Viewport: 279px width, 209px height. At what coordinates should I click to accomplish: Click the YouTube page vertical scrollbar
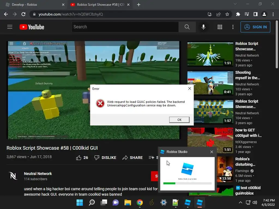[x=277, y=44]
